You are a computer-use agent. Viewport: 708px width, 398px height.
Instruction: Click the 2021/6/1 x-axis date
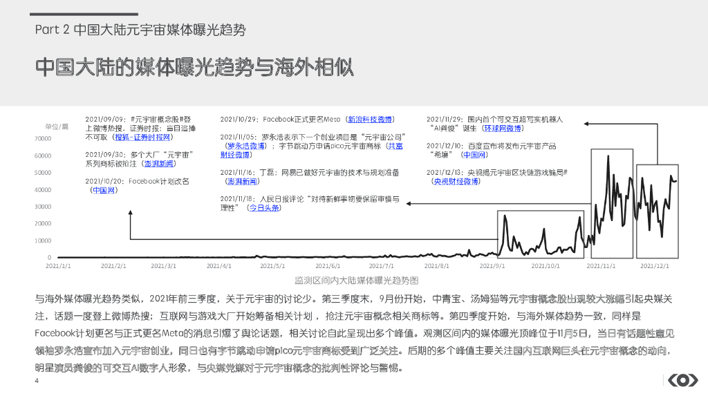(x=328, y=266)
